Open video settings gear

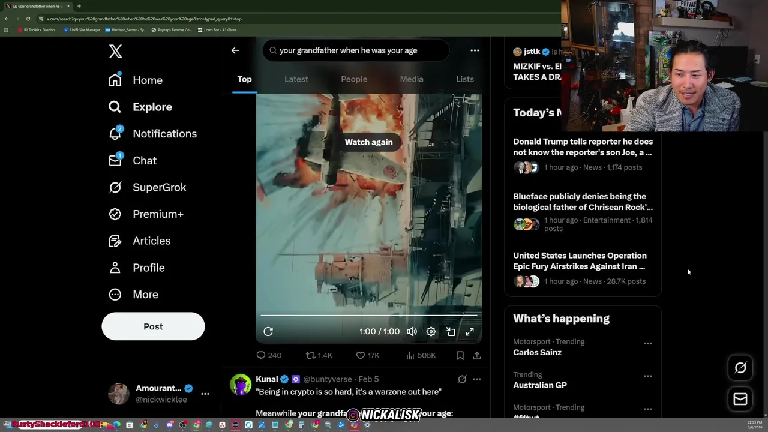[431, 332]
